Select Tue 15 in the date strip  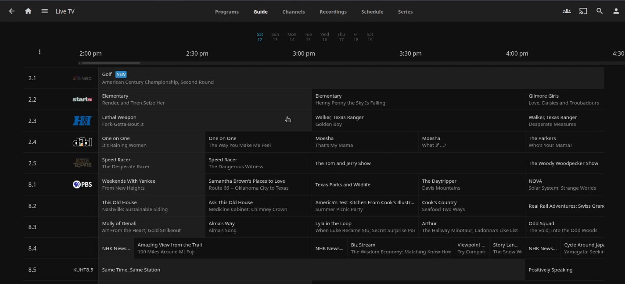click(308, 37)
